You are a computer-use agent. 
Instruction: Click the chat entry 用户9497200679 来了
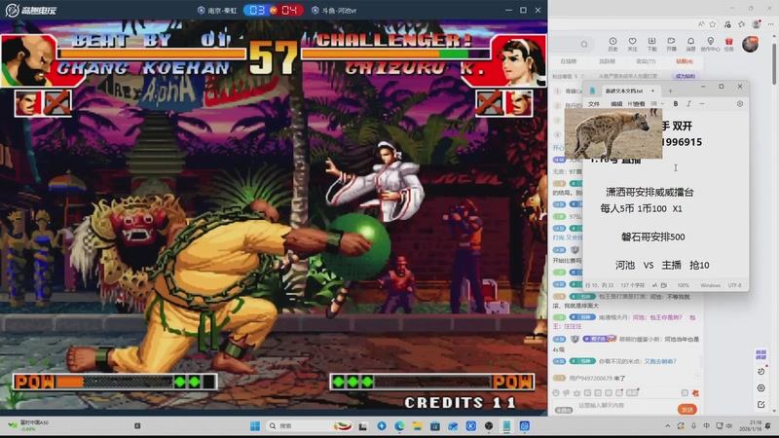coord(597,379)
